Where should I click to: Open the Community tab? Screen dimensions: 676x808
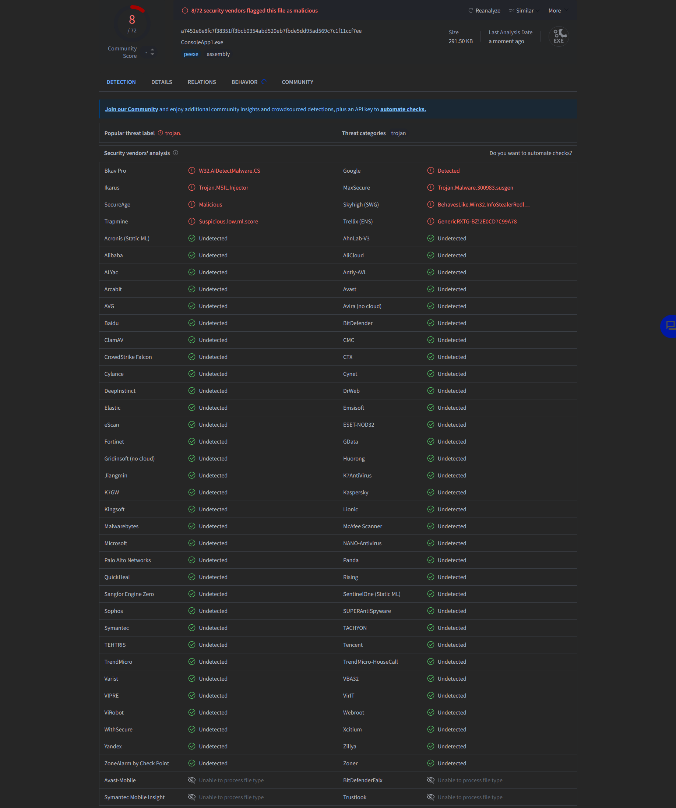(x=297, y=82)
